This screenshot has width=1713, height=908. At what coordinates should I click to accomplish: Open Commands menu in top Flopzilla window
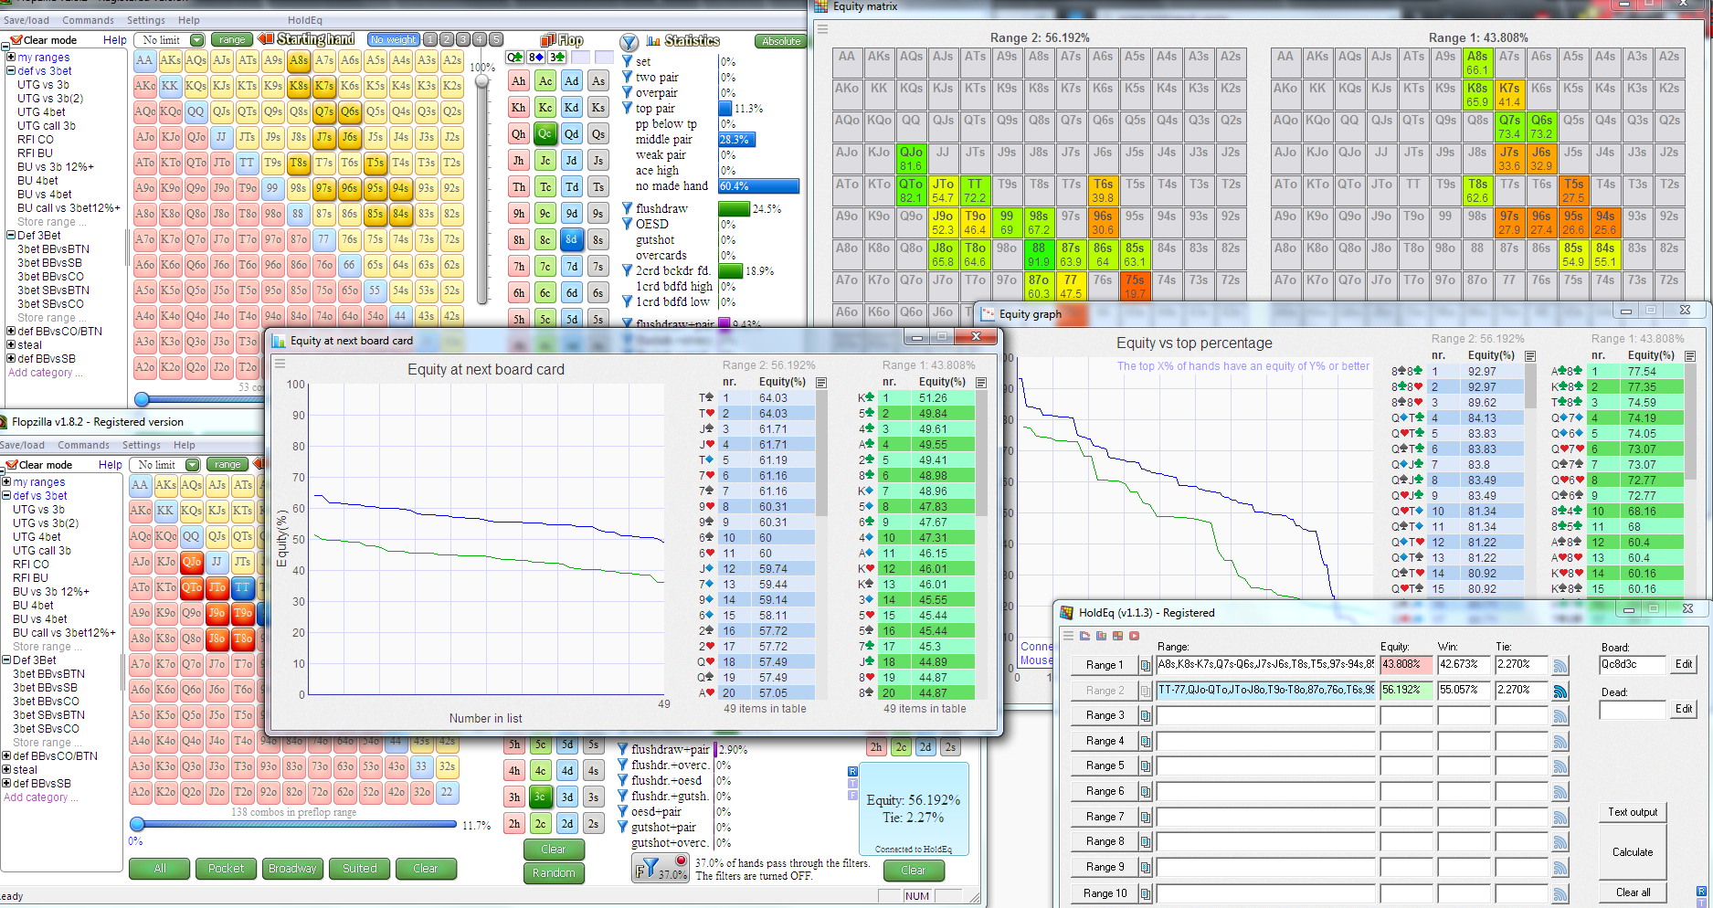point(88,20)
